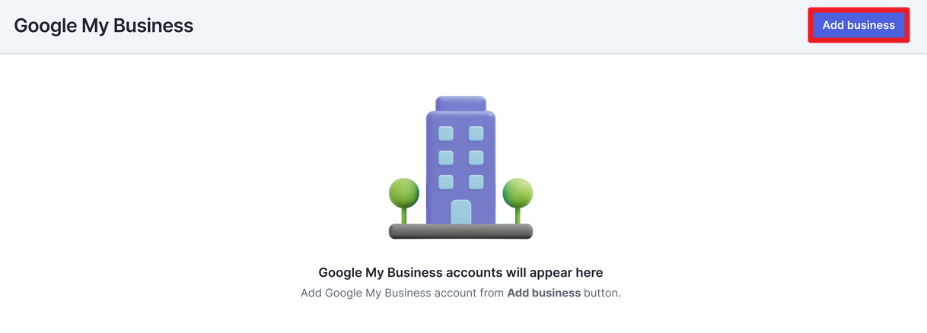
Task: Click the building's light blue front door
Action: tap(460, 212)
